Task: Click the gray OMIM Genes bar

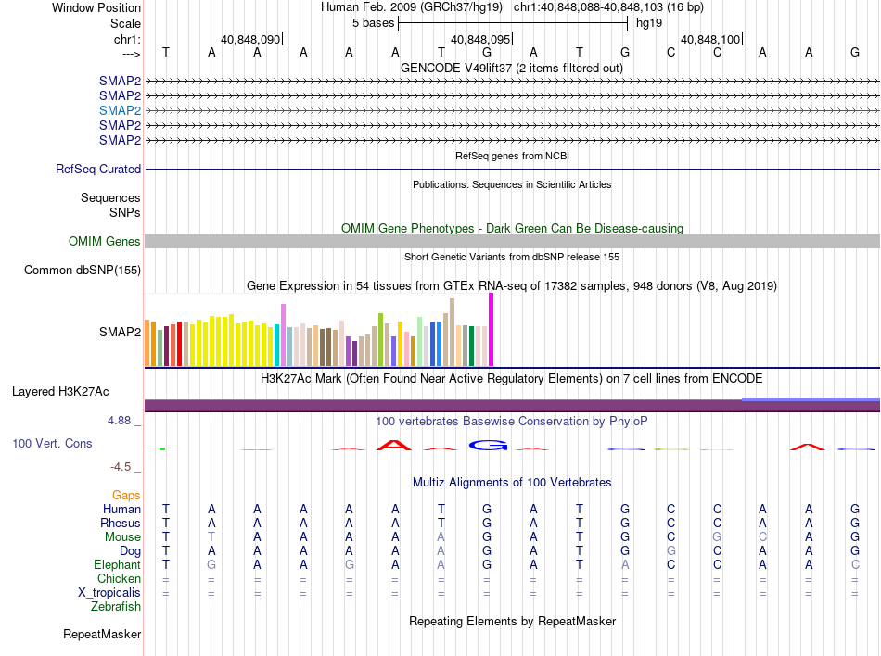Action: click(x=512, y=241)
